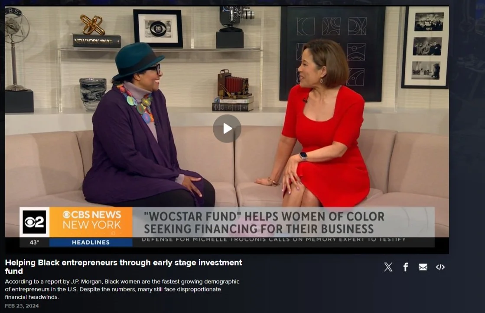Click the orange CBS News New York logo
The height and width of the screenshot is (313, 485).
(91, 222)
